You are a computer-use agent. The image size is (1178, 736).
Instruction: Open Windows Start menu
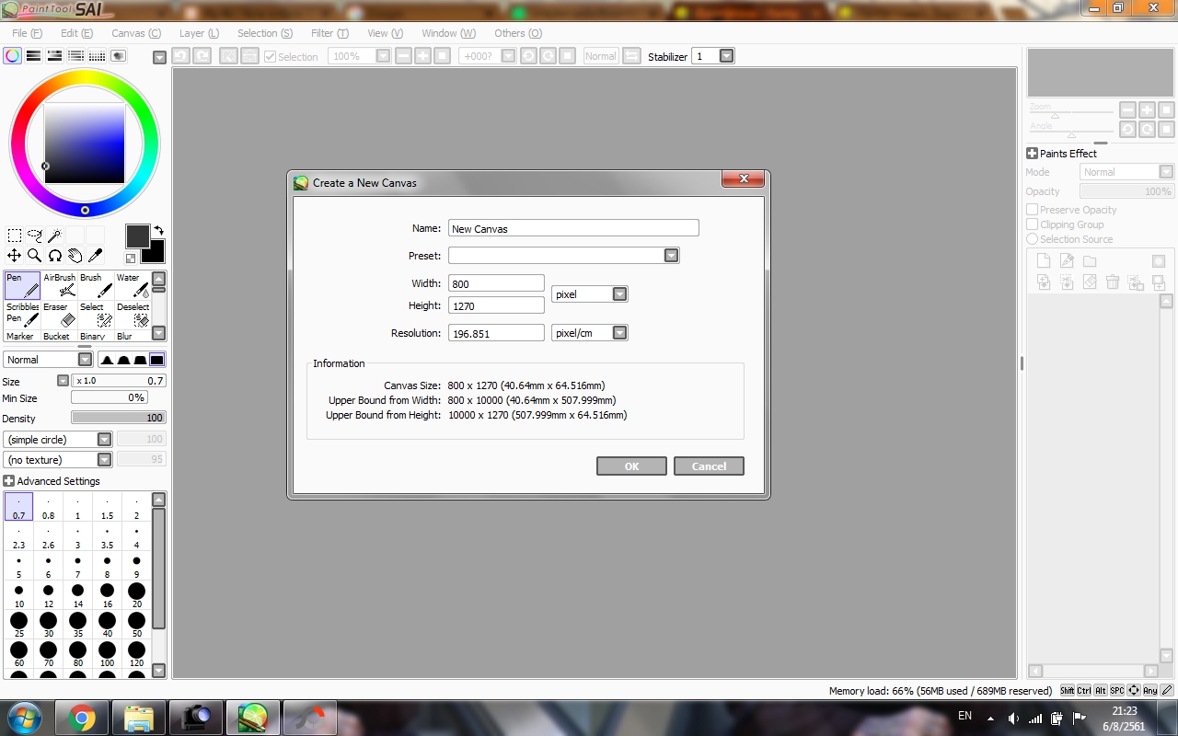[23, 718]
